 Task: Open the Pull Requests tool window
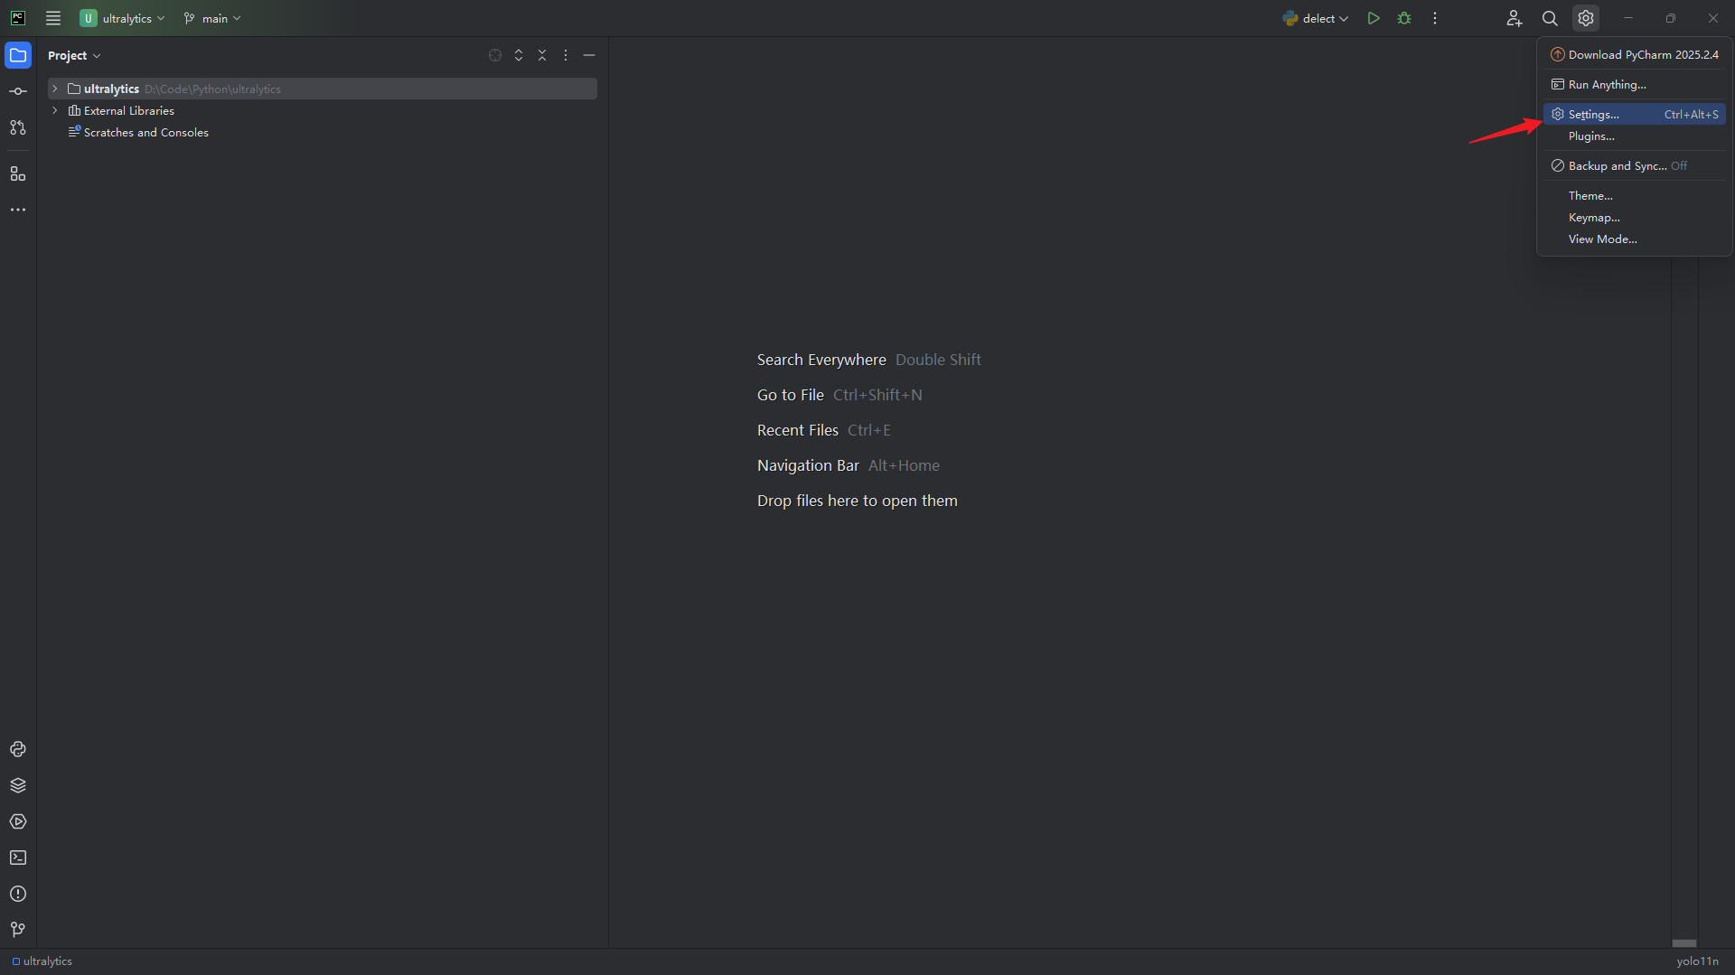point(18,127)
